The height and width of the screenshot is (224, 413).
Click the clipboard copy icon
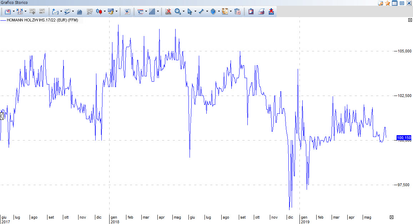click(x=251, y=11)
